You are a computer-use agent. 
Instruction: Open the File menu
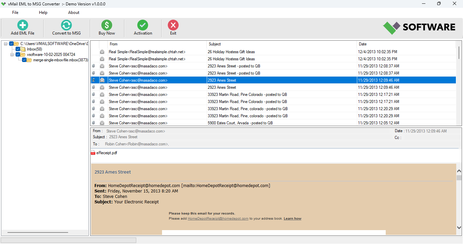point(15,12)
